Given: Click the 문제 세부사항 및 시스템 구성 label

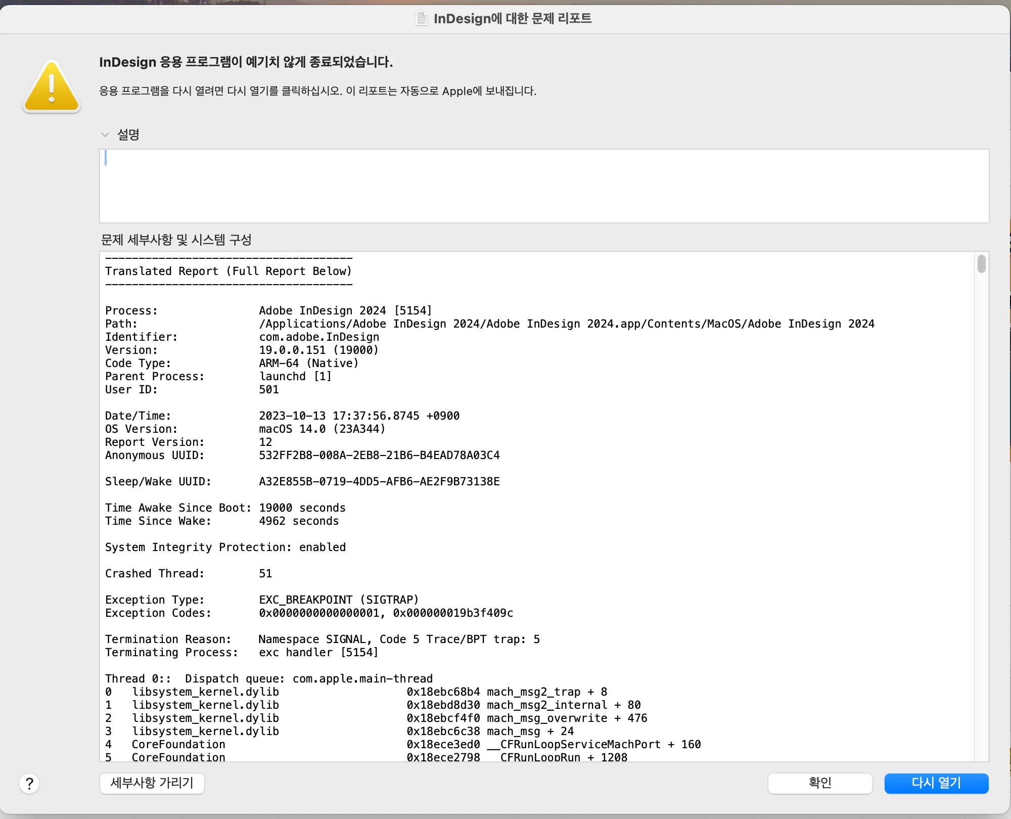Looking at the screenshot, I should 176,240.
